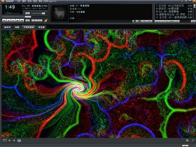Viewport: 196px width, 147px height.
Task: Open the 播放 (Play) menu
Action: (24, 1)
